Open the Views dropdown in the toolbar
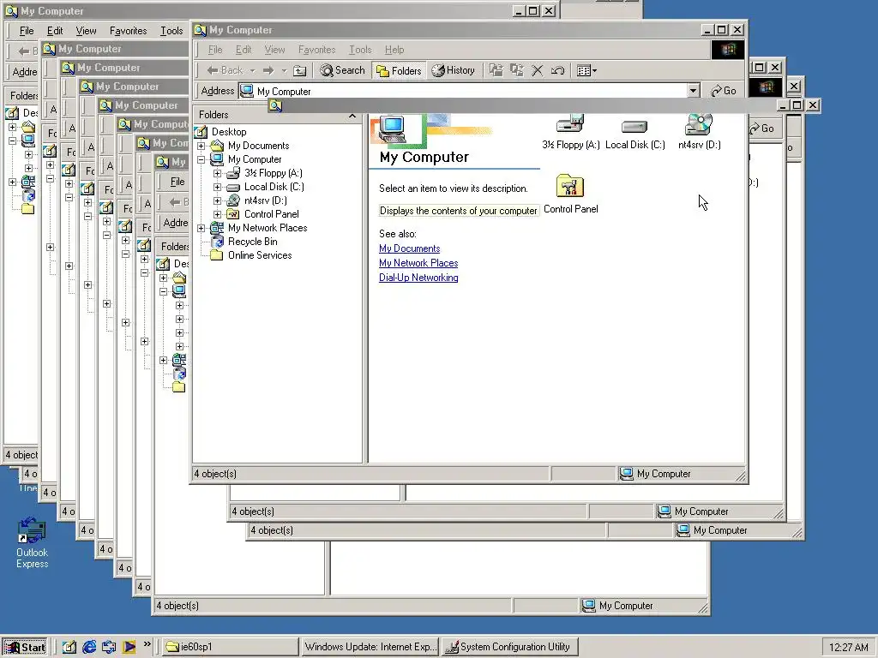 586,70
